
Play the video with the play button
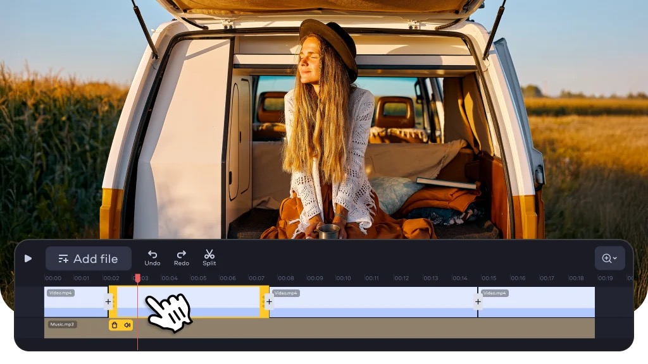coord(28,258)
